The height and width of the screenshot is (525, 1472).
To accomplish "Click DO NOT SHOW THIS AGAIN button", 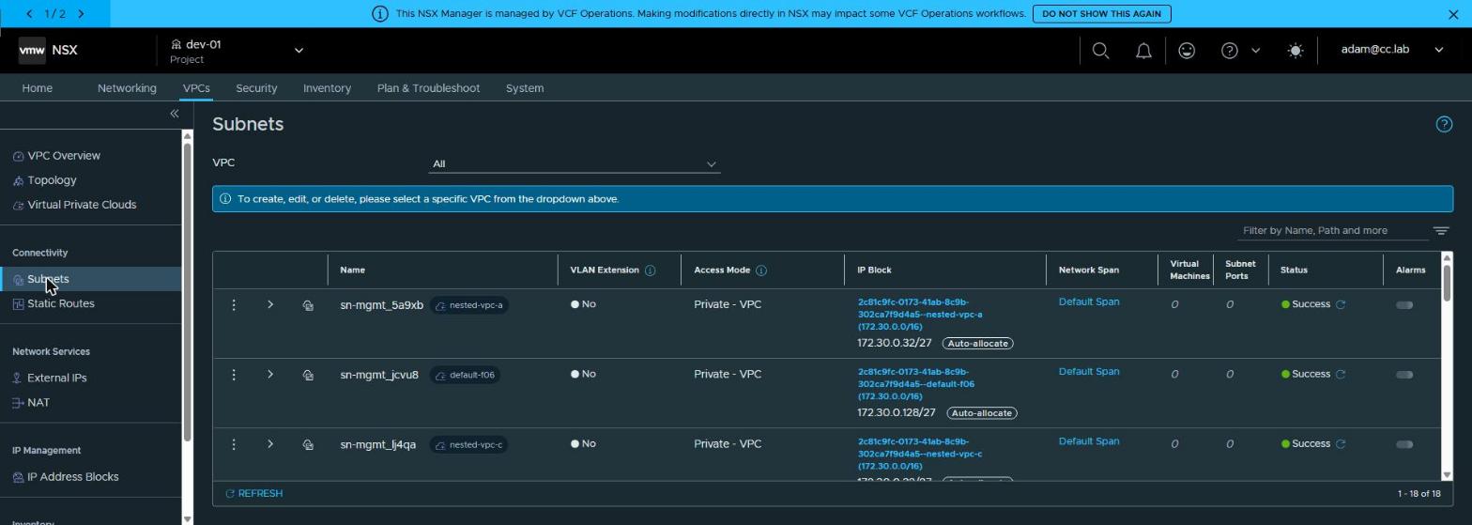I will 1102,13.
